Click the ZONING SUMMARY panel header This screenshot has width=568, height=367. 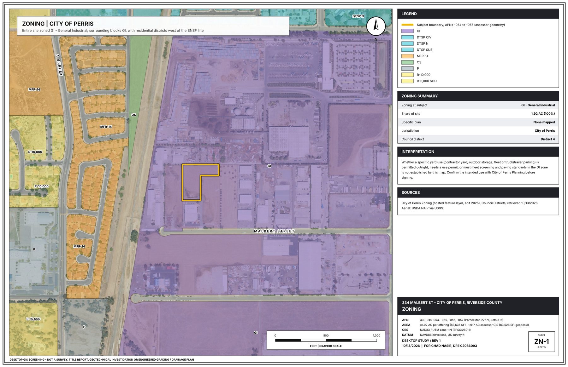478,96
